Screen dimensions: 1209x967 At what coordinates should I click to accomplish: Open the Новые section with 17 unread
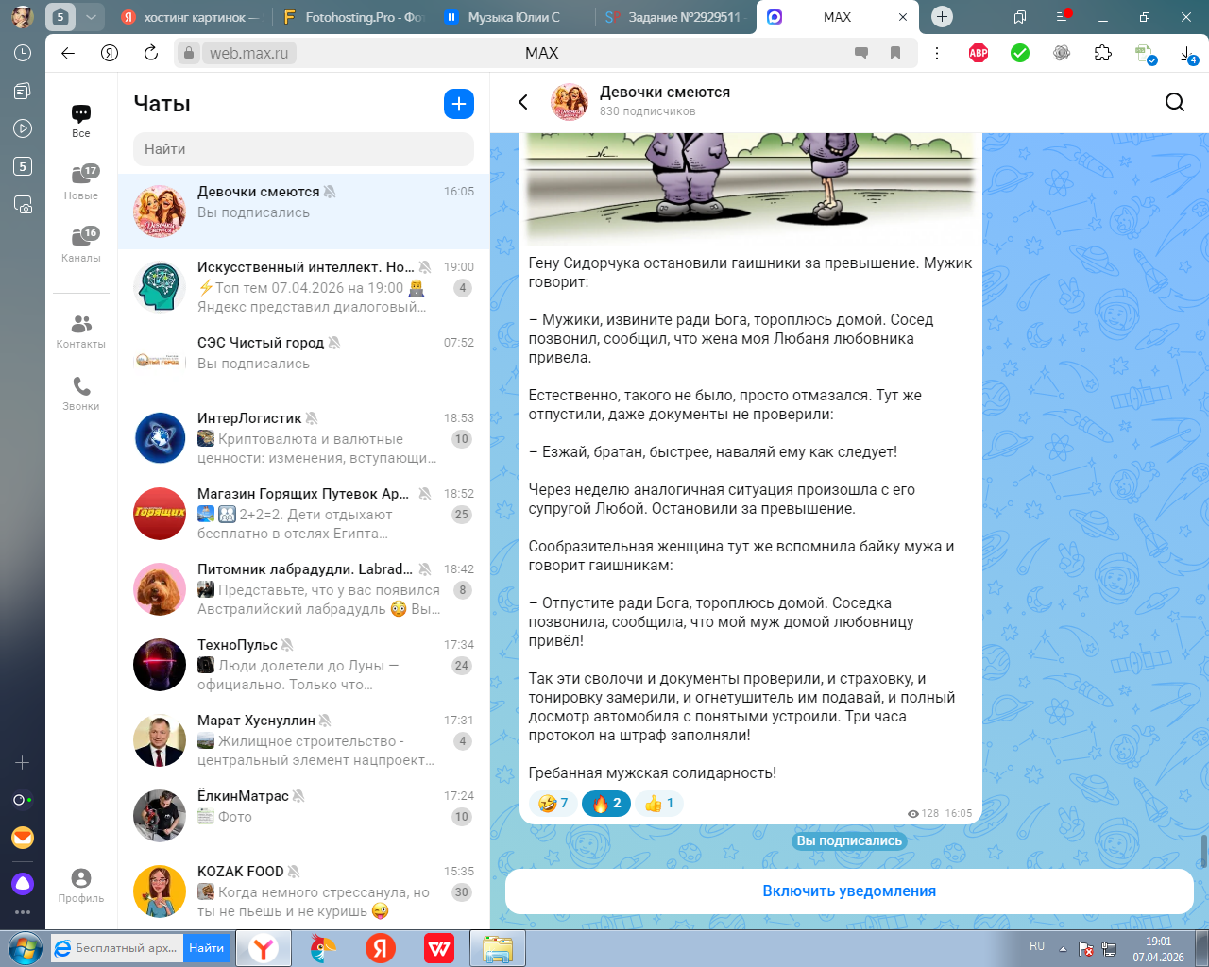tap(81, 182)
